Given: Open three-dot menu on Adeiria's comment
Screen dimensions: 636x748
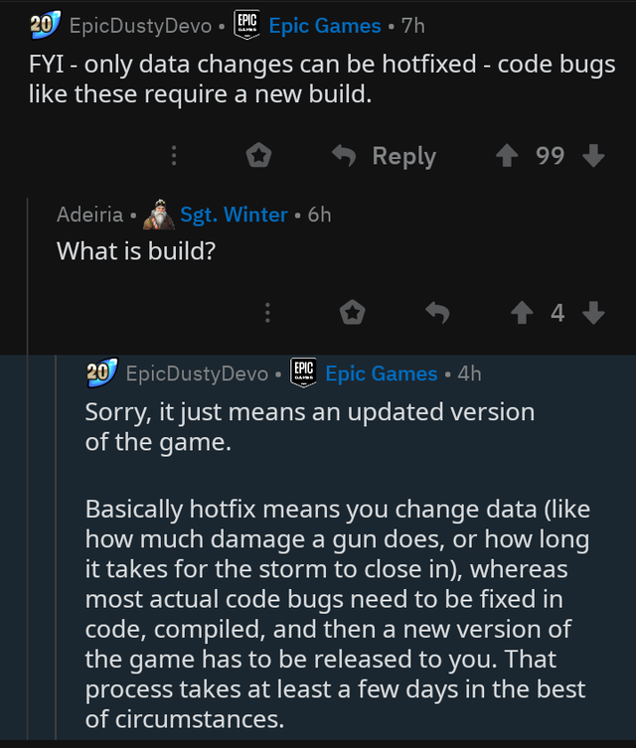Looking at the screenshot, I should click(x=266, y=313).
